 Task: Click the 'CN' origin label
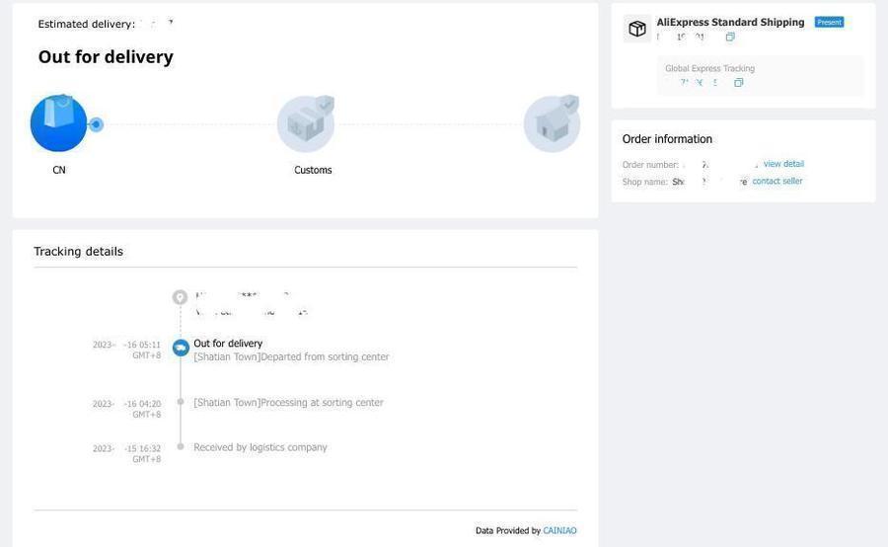click(59, 170)
